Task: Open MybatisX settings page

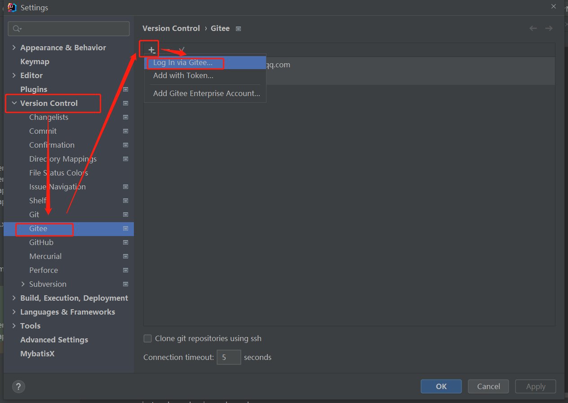Action: 37,354
